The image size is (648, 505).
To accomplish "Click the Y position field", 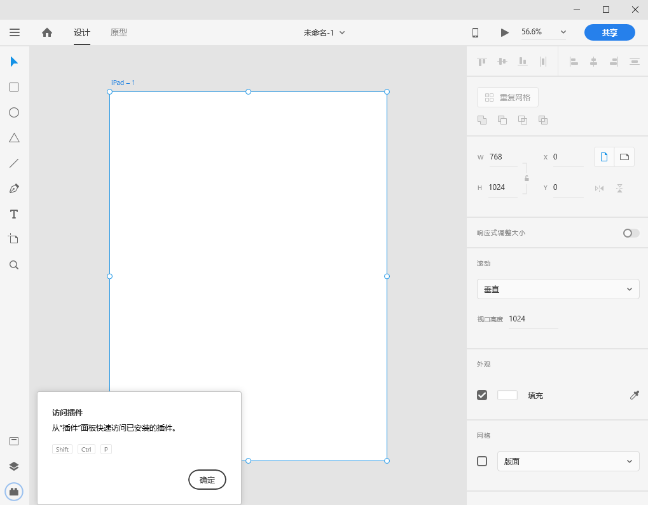I will (569, 187).
